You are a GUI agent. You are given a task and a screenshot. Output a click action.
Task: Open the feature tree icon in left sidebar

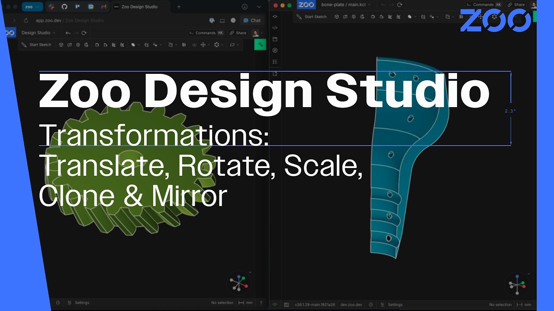coord(275,62)
